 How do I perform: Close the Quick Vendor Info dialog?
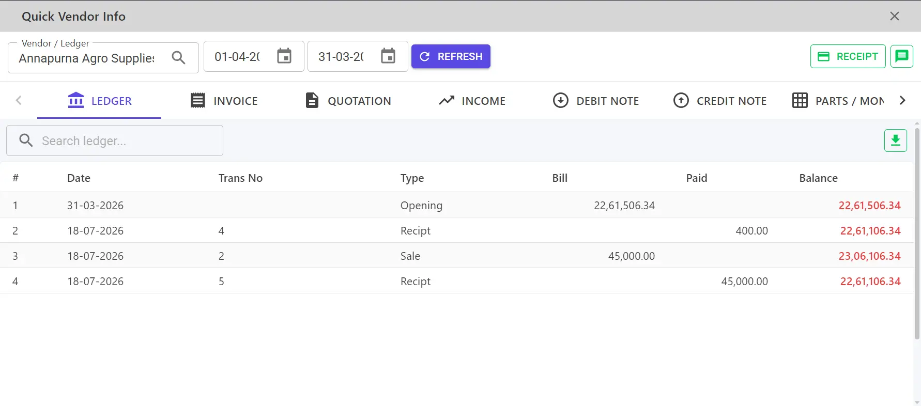click(x=895, y=16)
